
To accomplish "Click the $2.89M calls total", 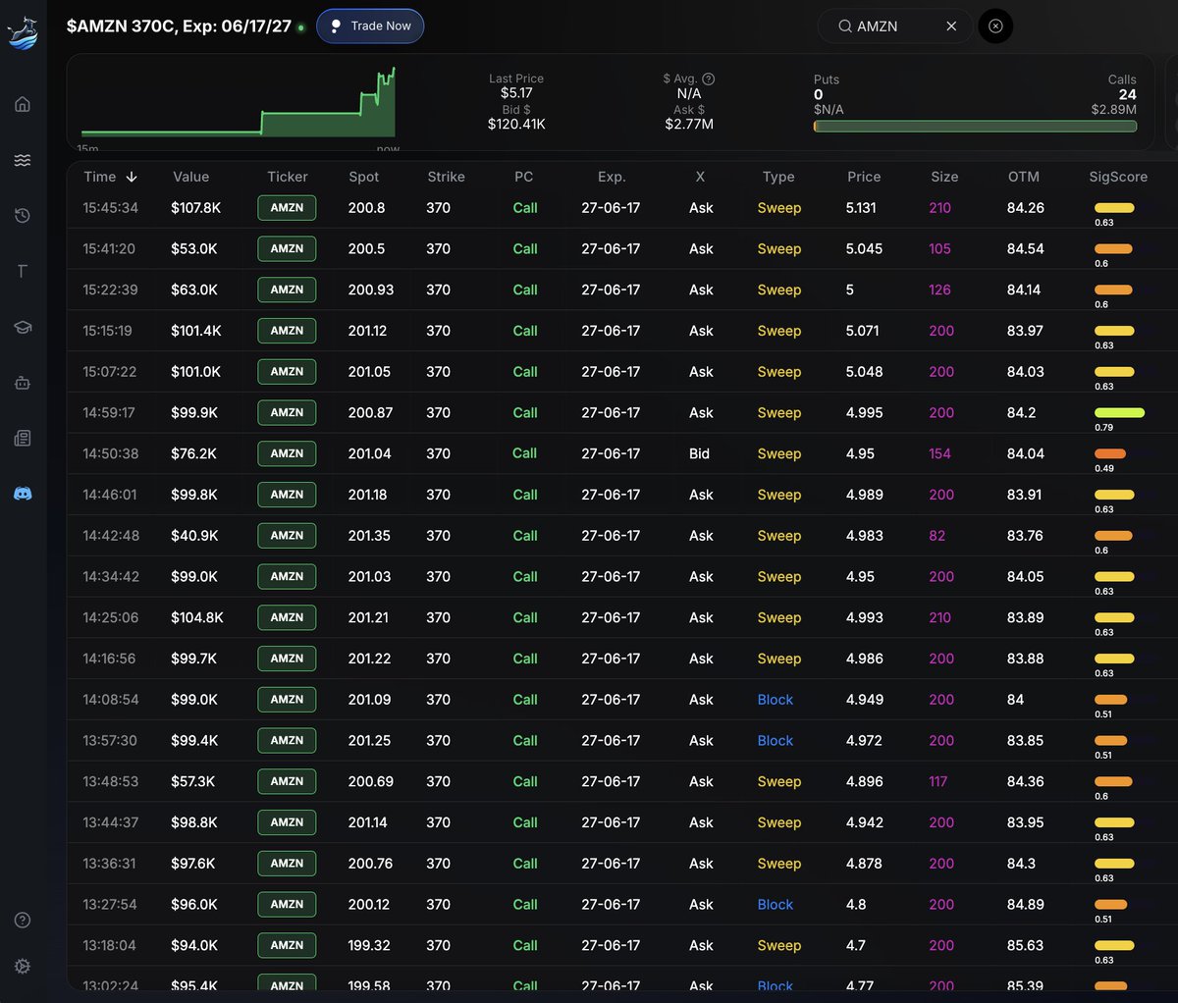I will click(1113, 110).
